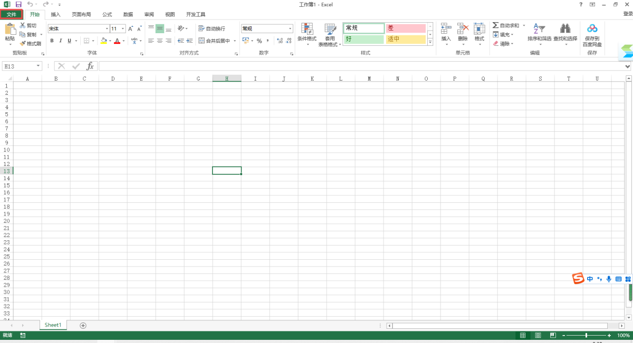The height and width of the screenshot is (343, 633).
Task: Click the Format Painter (格式刷) brush icon
Action: click(23, 44)
